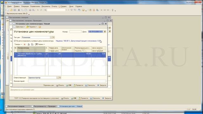
Task: Sort table rows ascending
Action: pyautogui.click(x=29, y=44)
